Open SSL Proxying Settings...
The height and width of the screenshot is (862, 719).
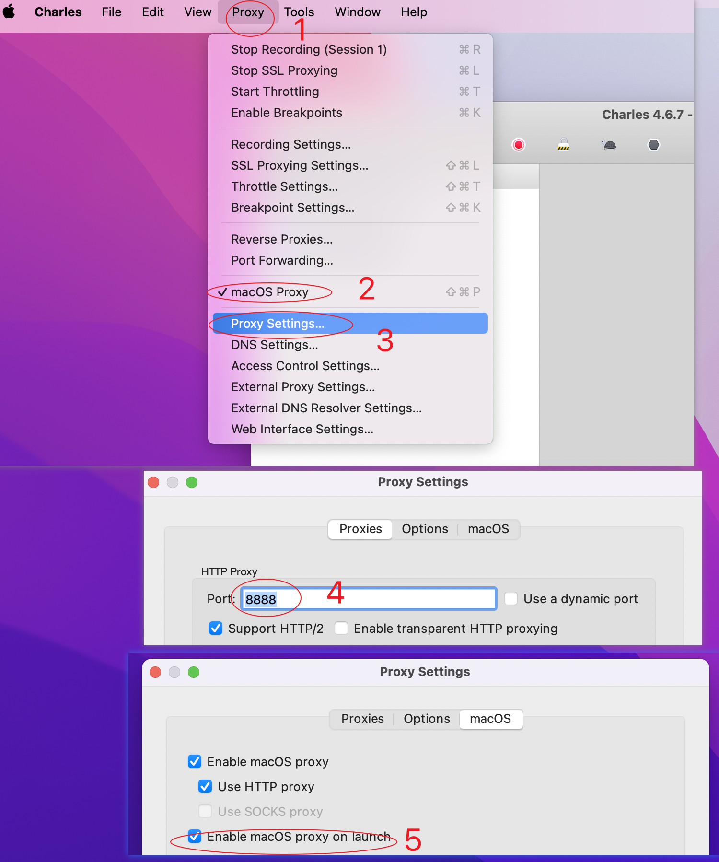pos(350,165)
